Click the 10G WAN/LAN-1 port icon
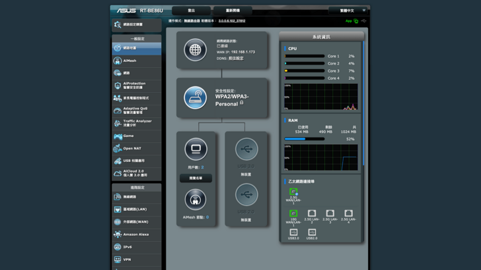The image size is (481, 270). [x=293, y=214]
